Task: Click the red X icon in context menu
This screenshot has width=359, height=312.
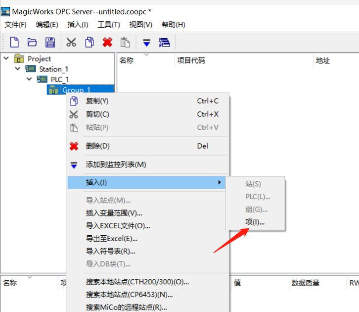Action: (74, 146)
